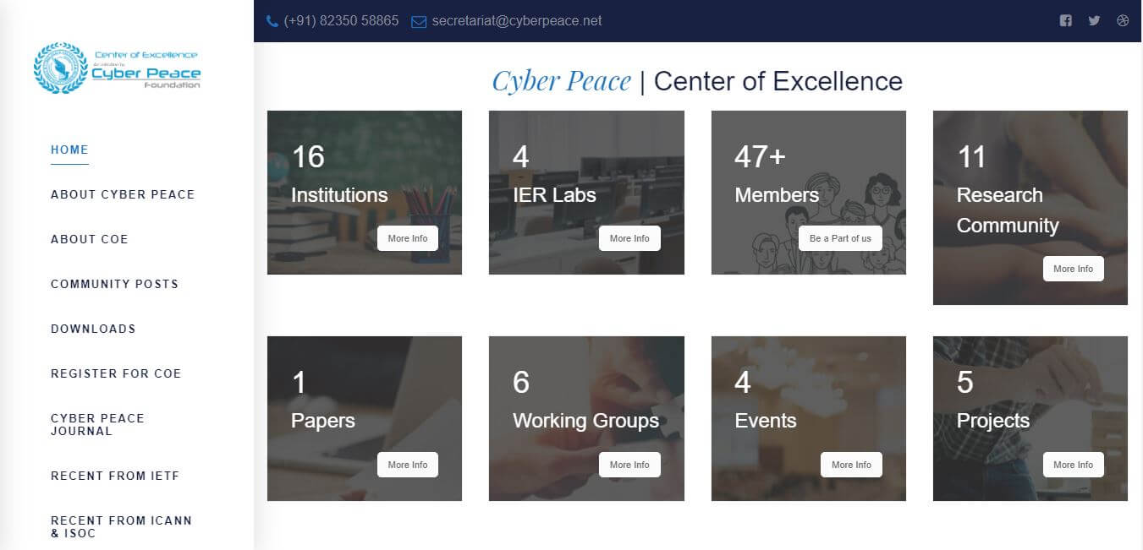
Task: Click More Info on Projects card
Action: 1074,465
